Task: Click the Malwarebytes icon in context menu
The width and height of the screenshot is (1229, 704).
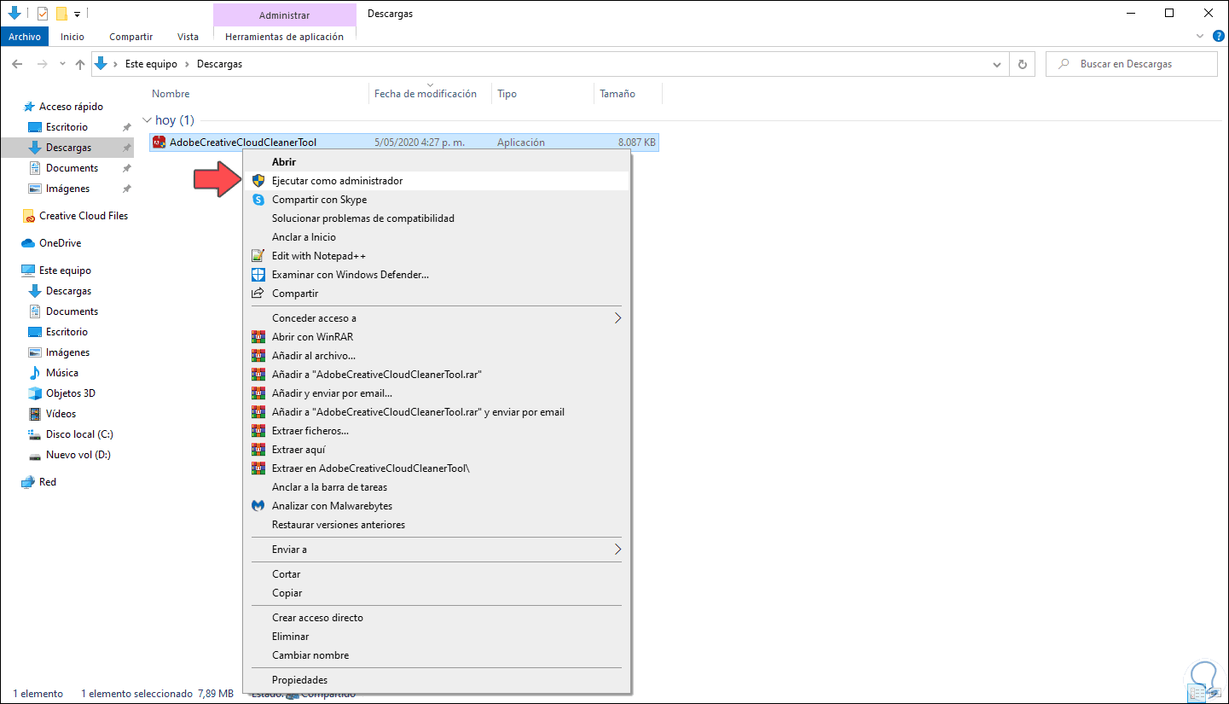Action: 258,506
